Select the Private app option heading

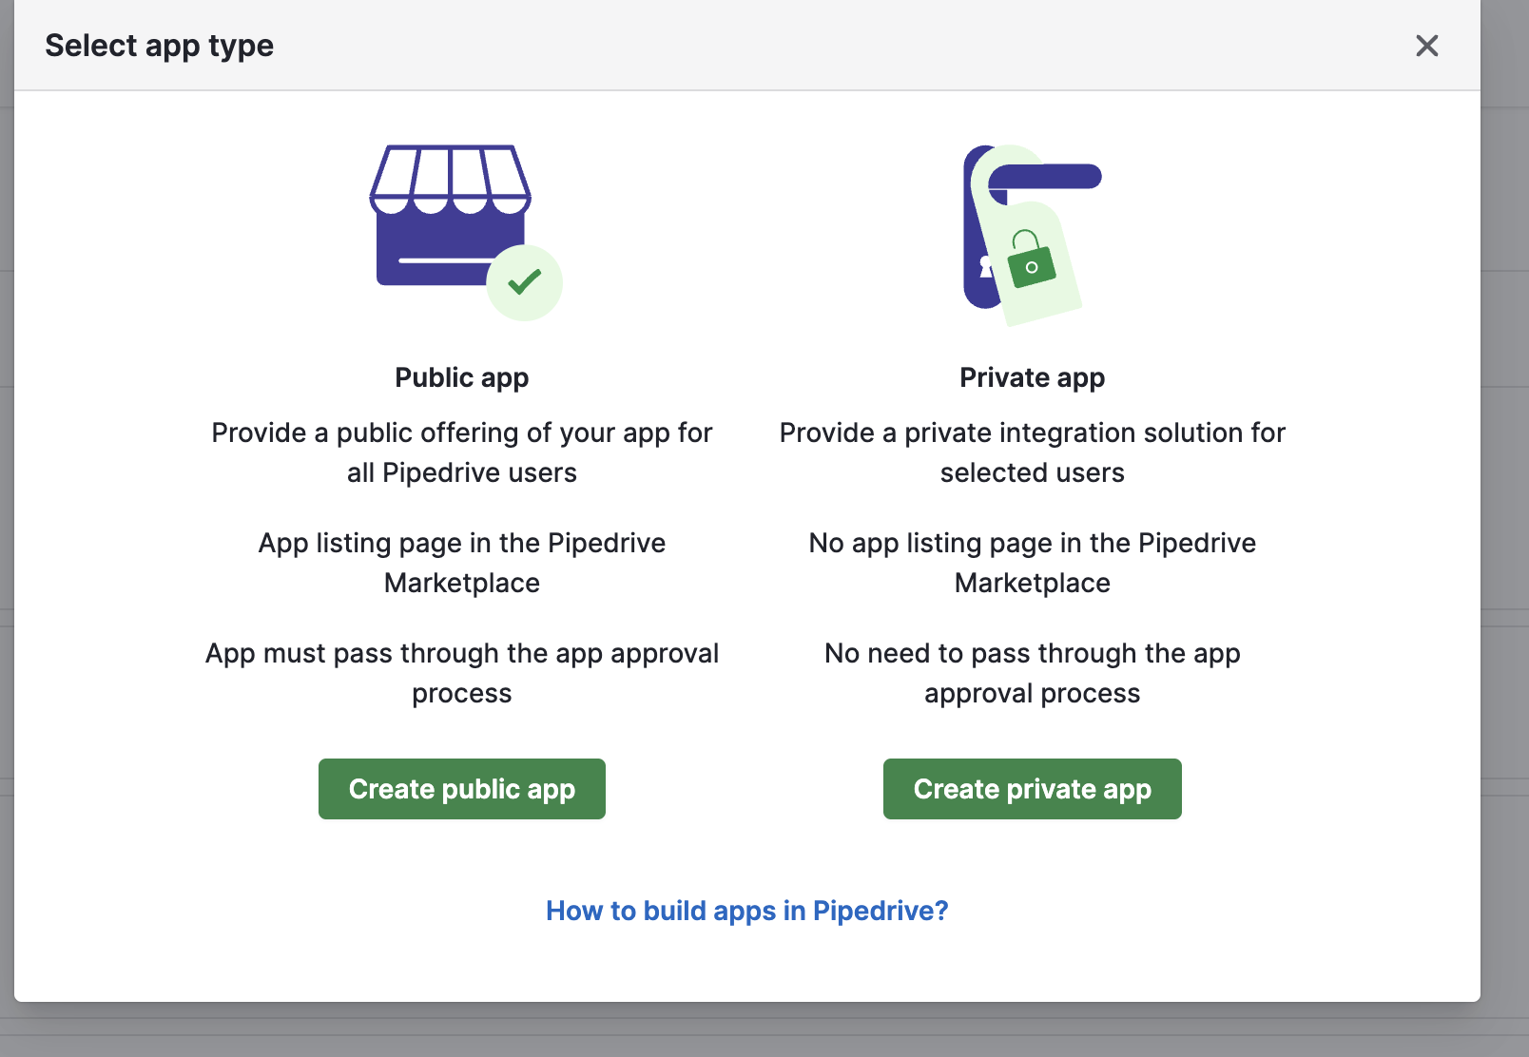[1032, 377]
